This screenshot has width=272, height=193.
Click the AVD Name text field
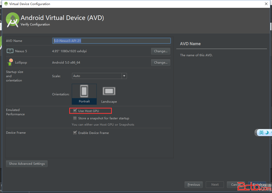click(111, 41)
